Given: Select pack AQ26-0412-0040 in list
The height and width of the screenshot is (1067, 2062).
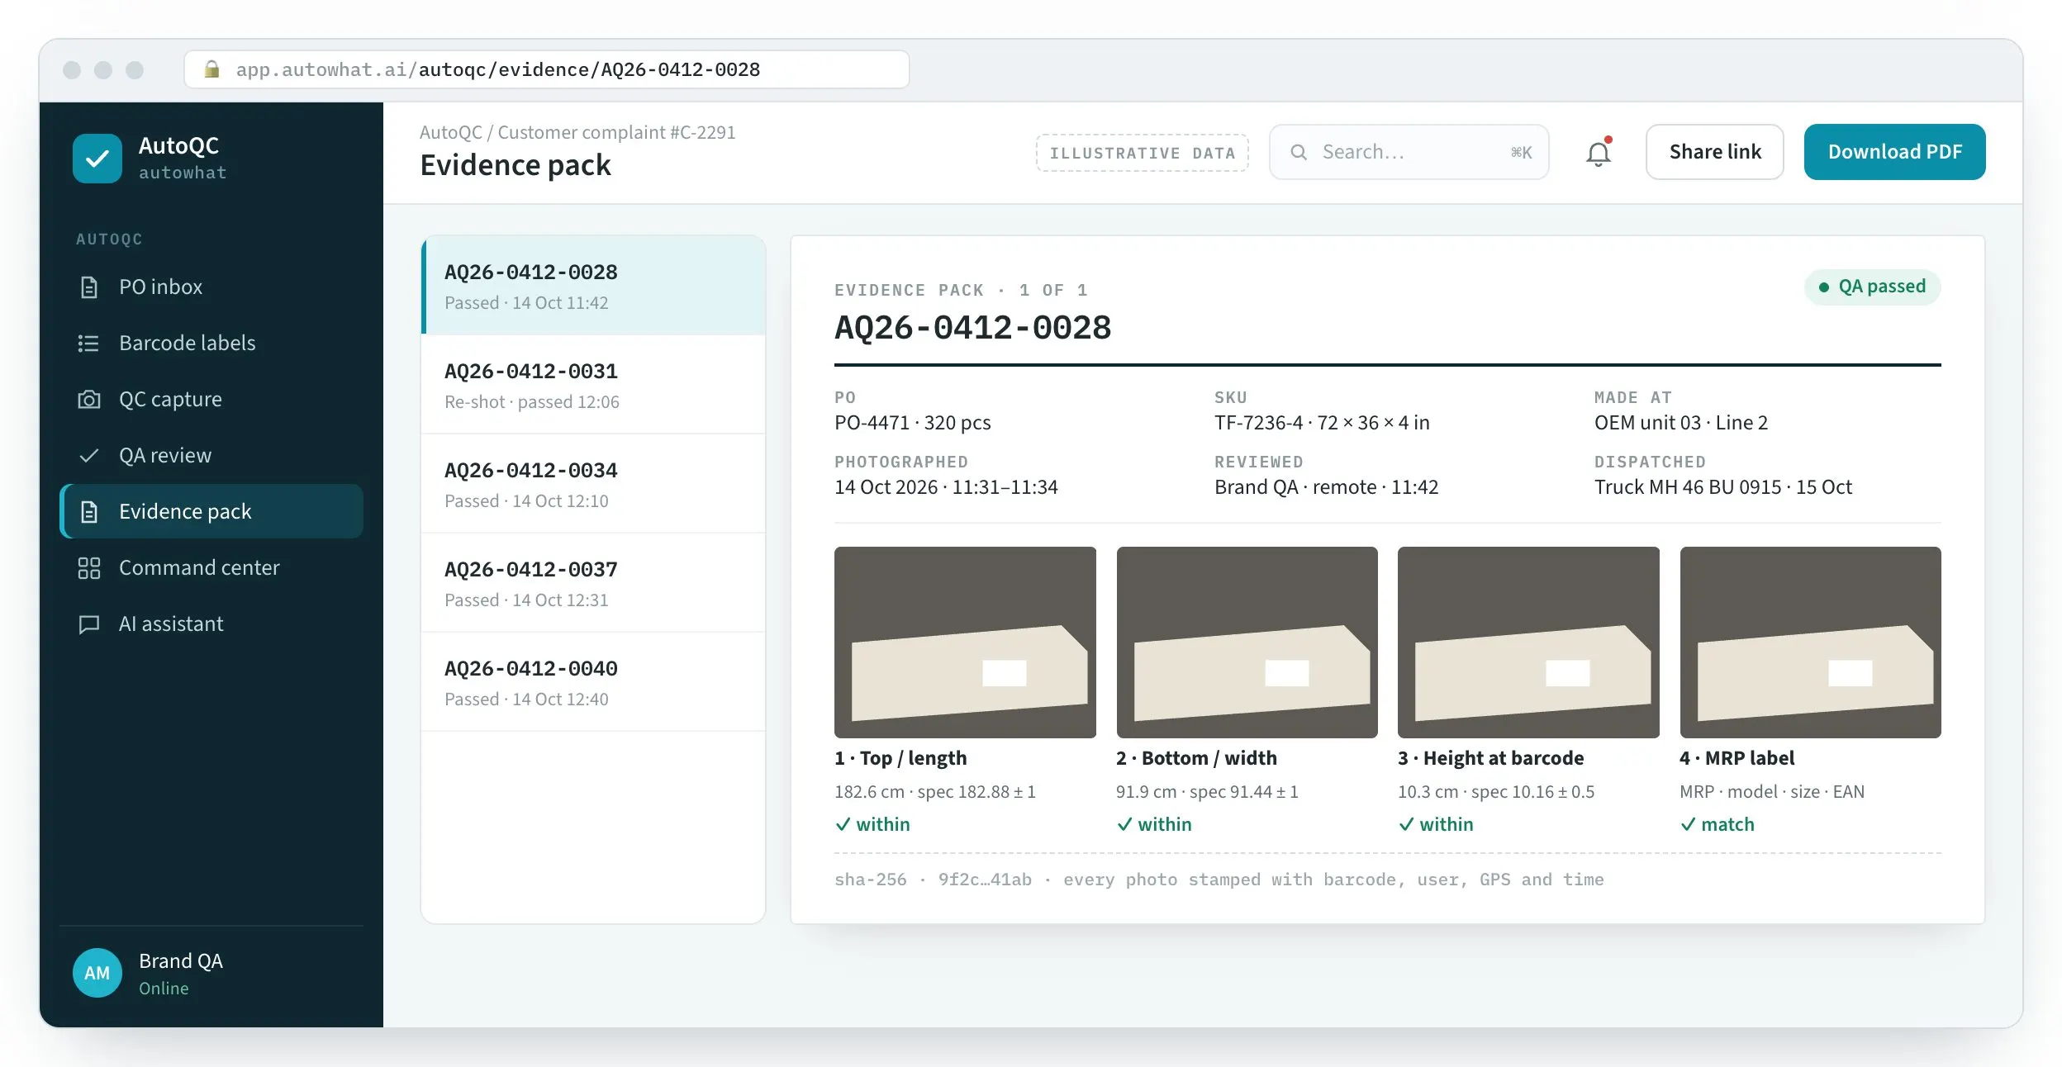Looking at the screenshot, I should (x=593, y=682).
